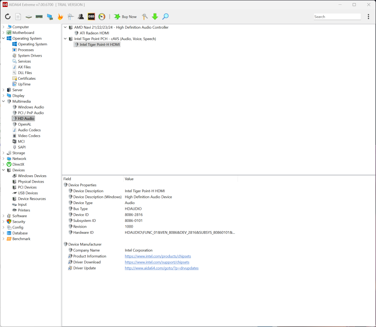Viewport: 376px width, 327px height.
Task: Open the memory module benchmark icon
Action: tap(39, 17)
